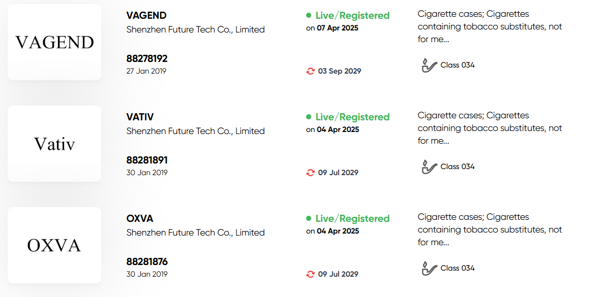Image resolution: width=597 pixels, height=297 pixels.
Task: Open the VAGEND trademark logo thumbnail
Action: coord(54,42)
